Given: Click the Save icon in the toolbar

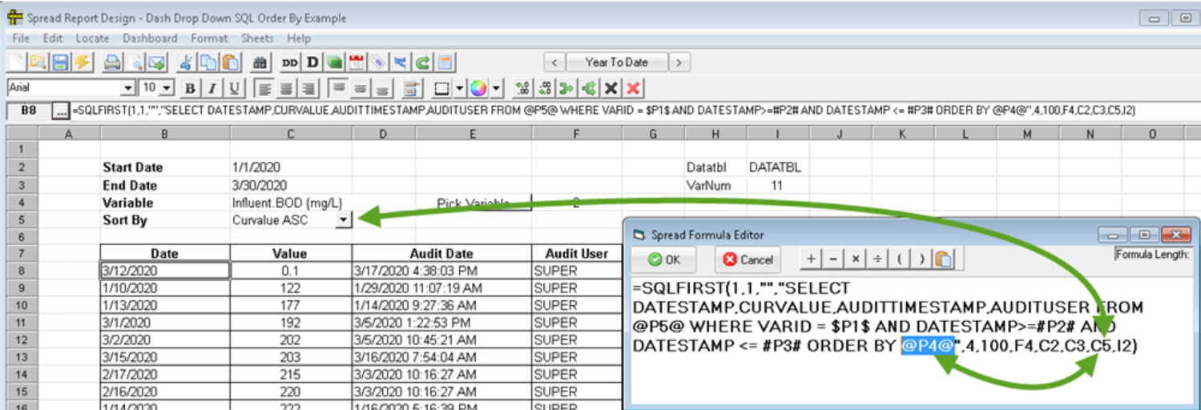Looking at the screenshot, I should tap(60, 62).
